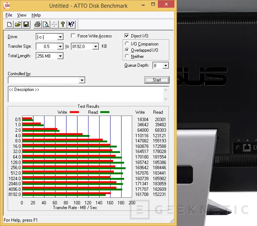Click the Save floppy disk toolbar icon
The image size is (257, 226).
click(26, 25)
